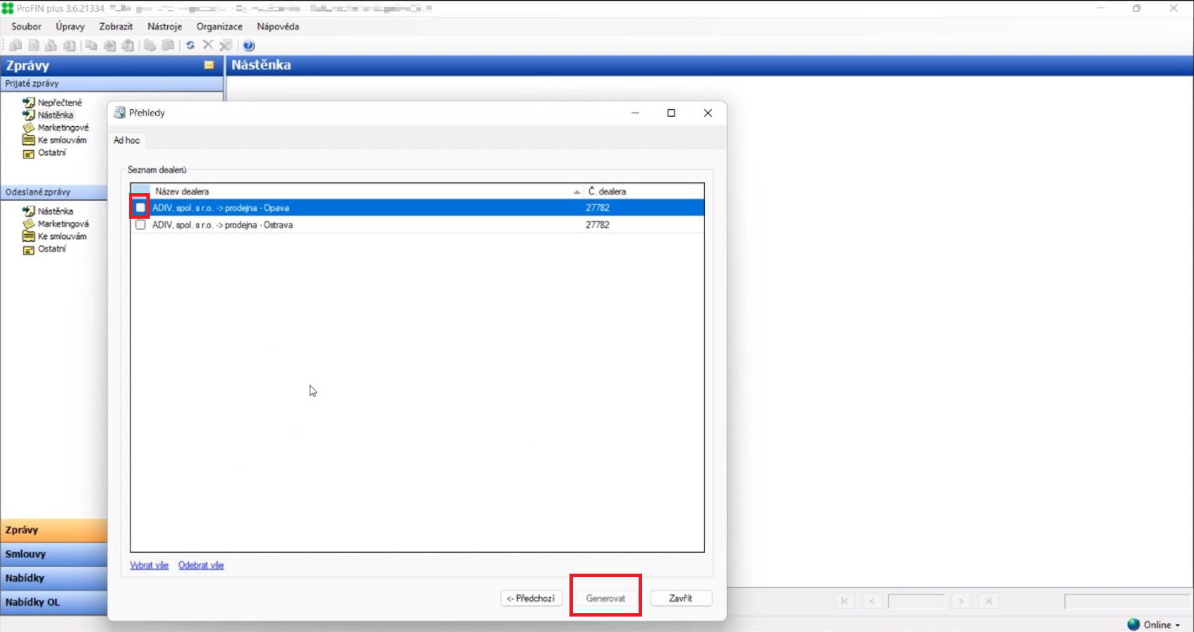Toggle the header select-all checkbox cell
1194x632 pixels.
pyautogui.click(x=140, y=191)
